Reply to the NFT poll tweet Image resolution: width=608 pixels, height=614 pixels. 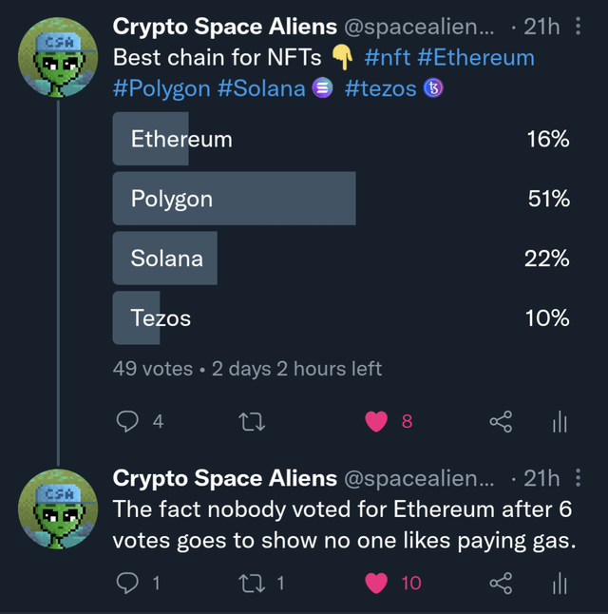pyautogui.click(x=127, y=421)
